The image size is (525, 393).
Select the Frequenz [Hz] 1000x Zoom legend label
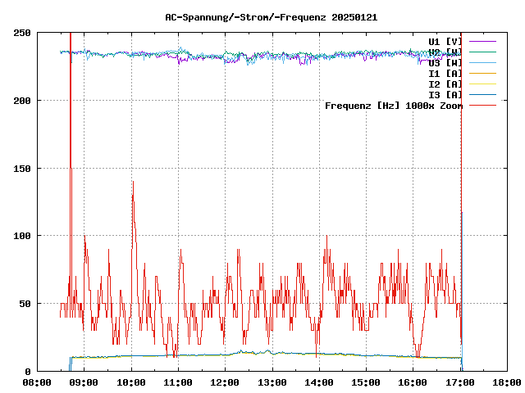tap(393, 105)
